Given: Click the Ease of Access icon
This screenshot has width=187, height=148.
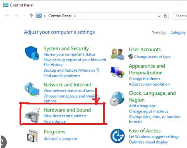Looking at the screenshot, I should (x=118, y=136).
